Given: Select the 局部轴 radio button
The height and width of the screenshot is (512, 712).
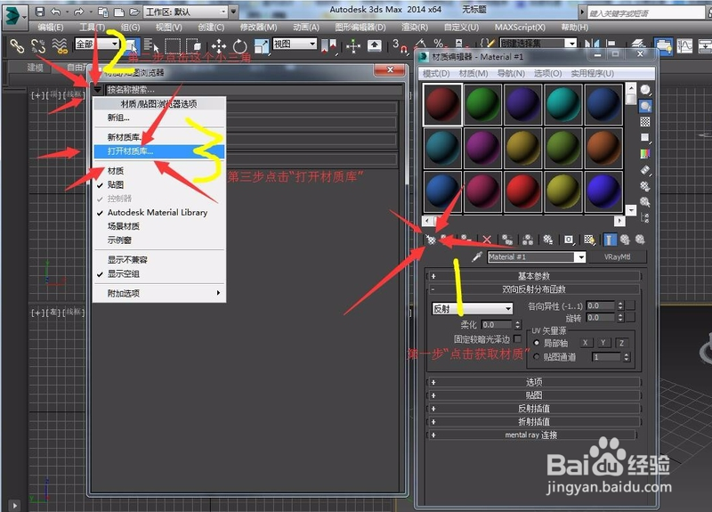Looking at the screenshot, I should click(x=537, y=343).
